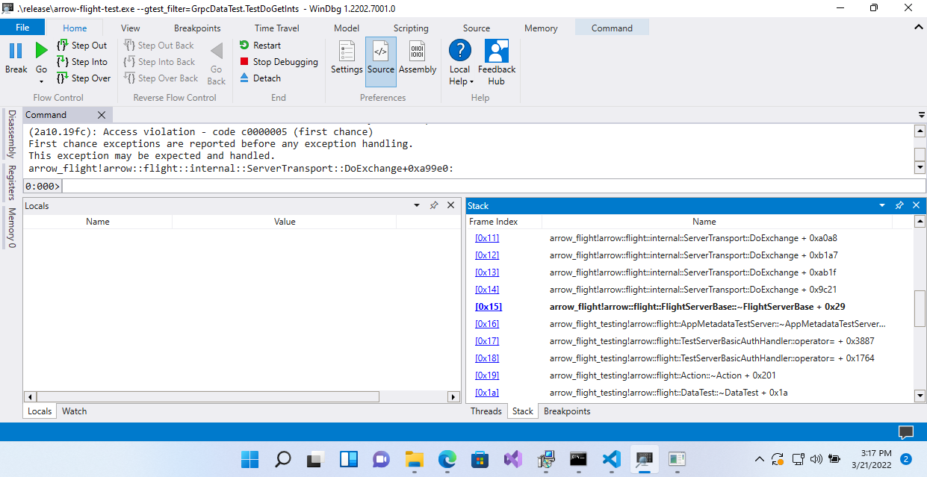The width and height of the screenshot is (927, 477).
Task: Switch to bottom Breakpoints tab
Action: pyautogui.click(x=567, y=411)
